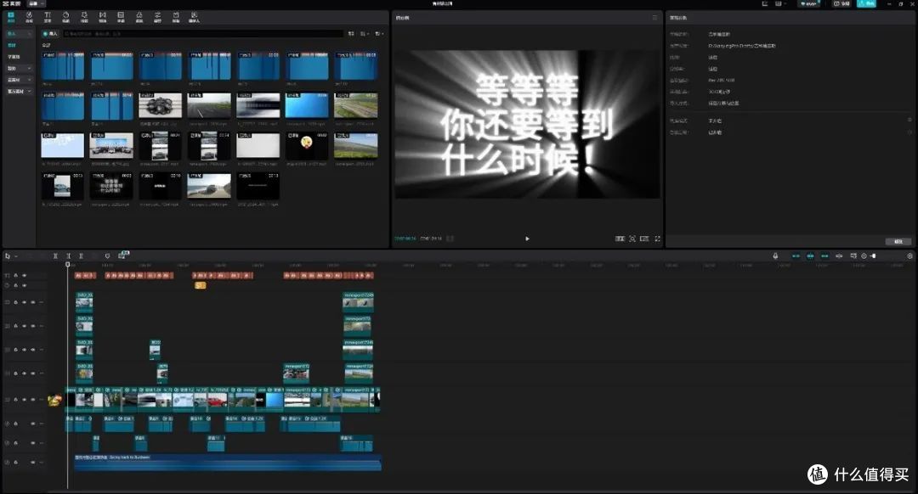
Task: Click the preview zoom magnifier icon
Action: click(x=632, y=239)
